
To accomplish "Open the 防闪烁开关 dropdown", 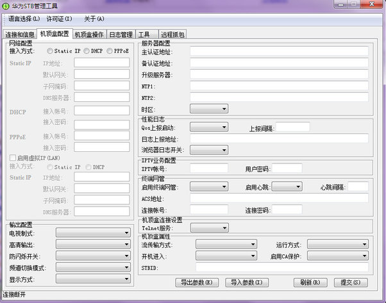I will pos(94,256).
